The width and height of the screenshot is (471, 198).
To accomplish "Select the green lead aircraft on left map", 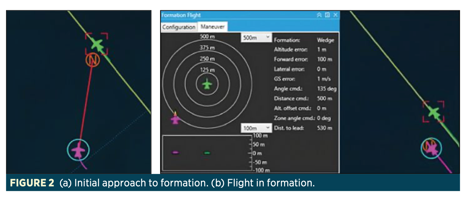I will 97,45.
